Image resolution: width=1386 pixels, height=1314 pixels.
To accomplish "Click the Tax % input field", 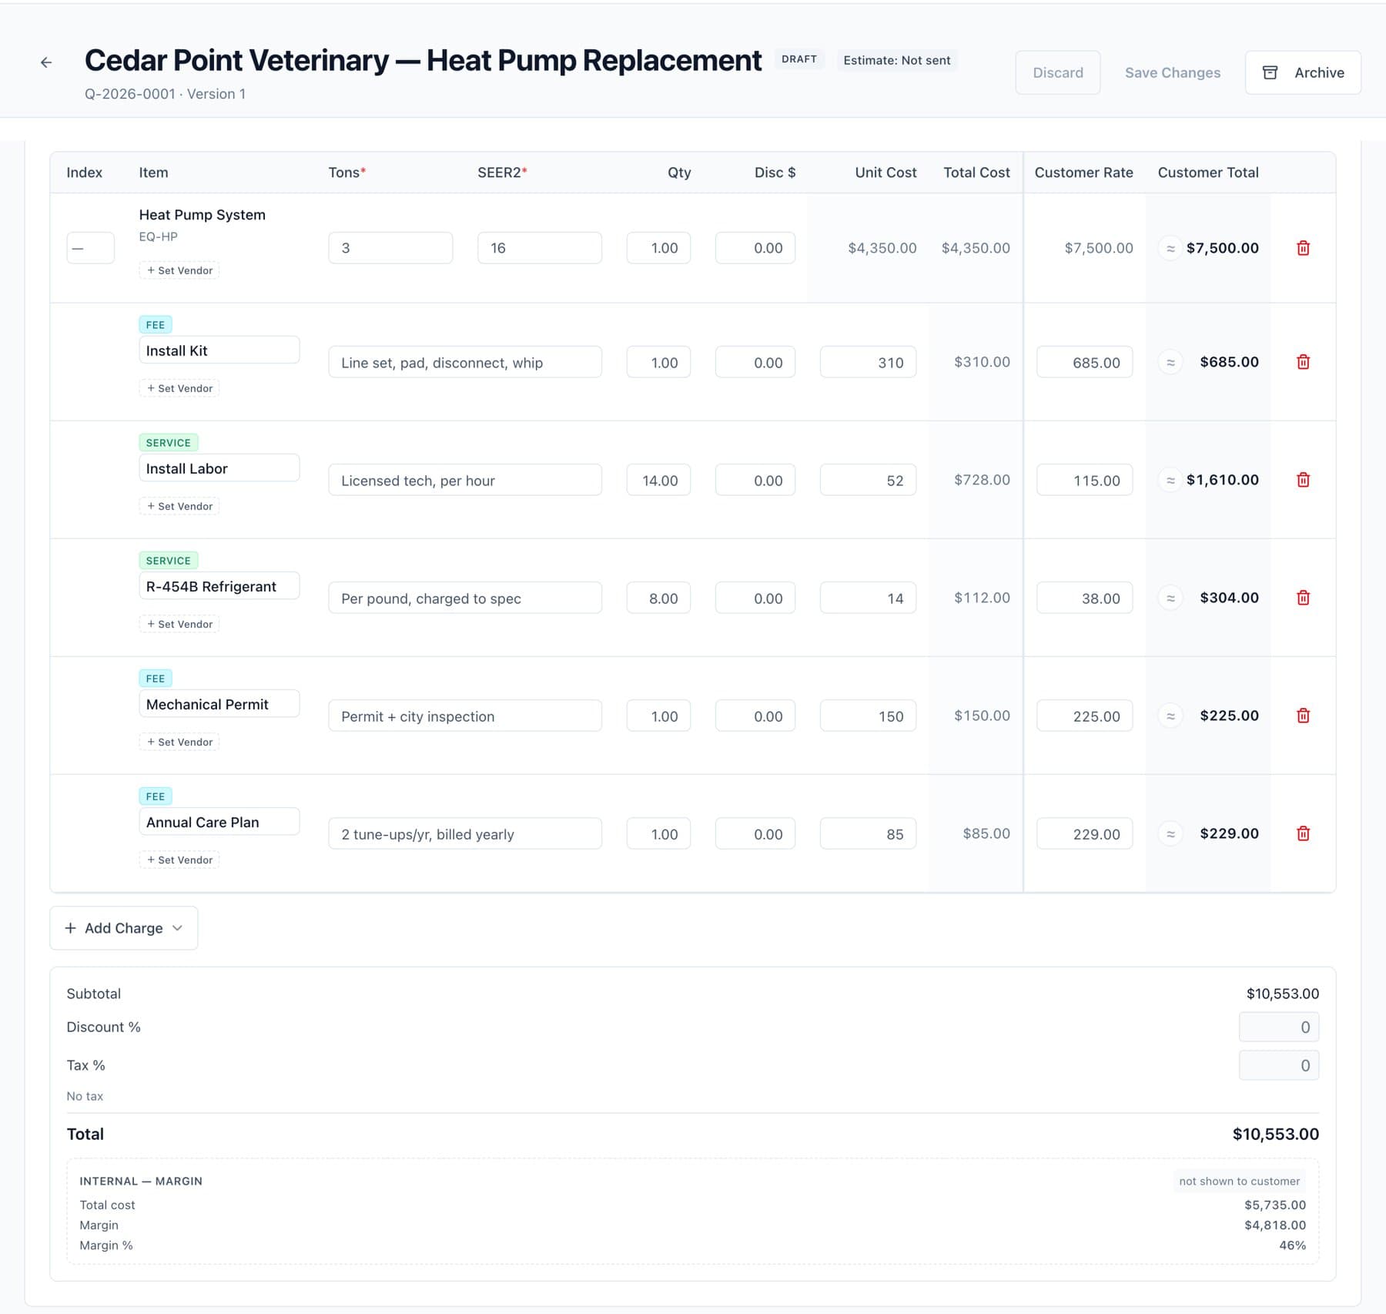I will coord(1278,1065).
